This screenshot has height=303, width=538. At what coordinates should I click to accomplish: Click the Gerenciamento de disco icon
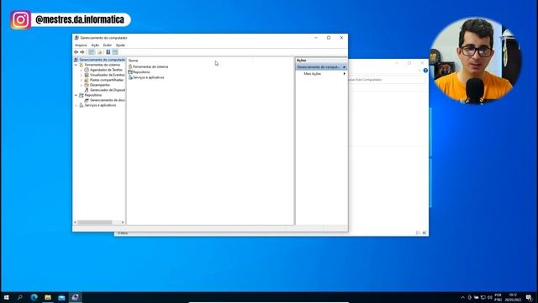[87, 100]
